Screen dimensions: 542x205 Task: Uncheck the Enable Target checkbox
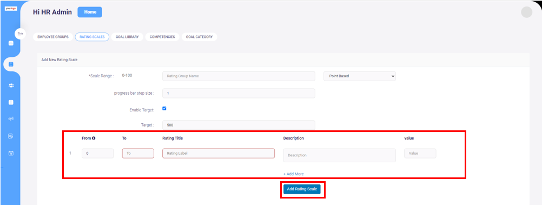tap(164, 108)
